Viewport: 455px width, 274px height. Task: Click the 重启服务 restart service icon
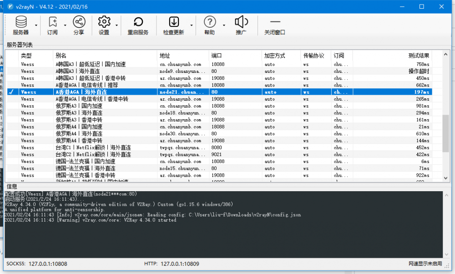click(x=138, y=23)
